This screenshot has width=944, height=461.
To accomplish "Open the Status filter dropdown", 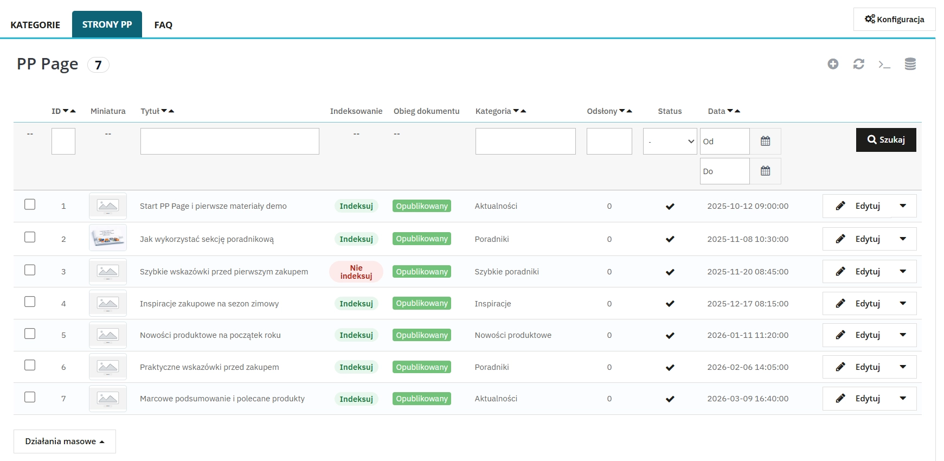I will click(670, 141).
